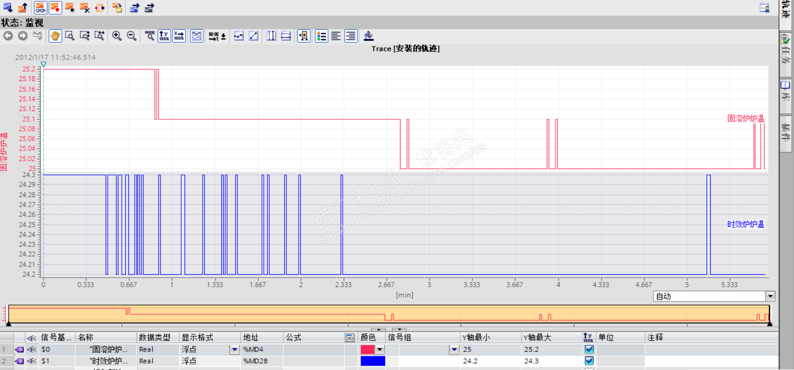Click the zoom out magnifier
This screenshot has height=370, width=794.
132,36
